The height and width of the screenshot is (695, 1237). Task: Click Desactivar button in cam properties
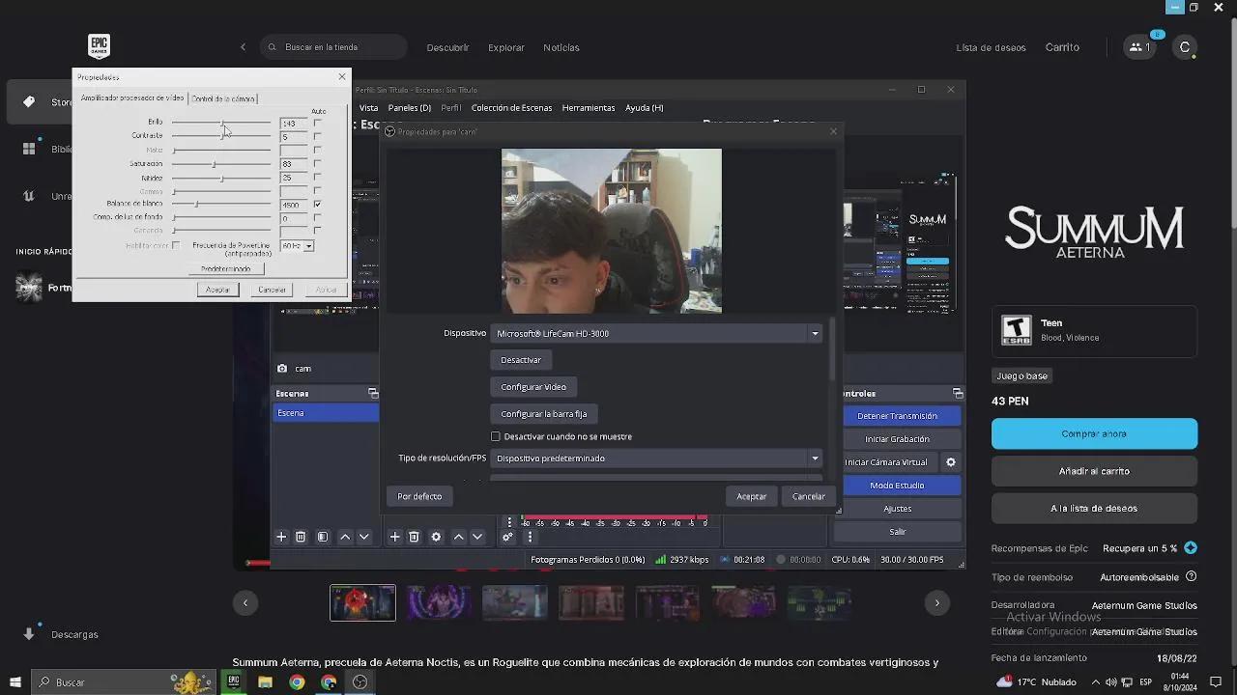tap(521, 360)
